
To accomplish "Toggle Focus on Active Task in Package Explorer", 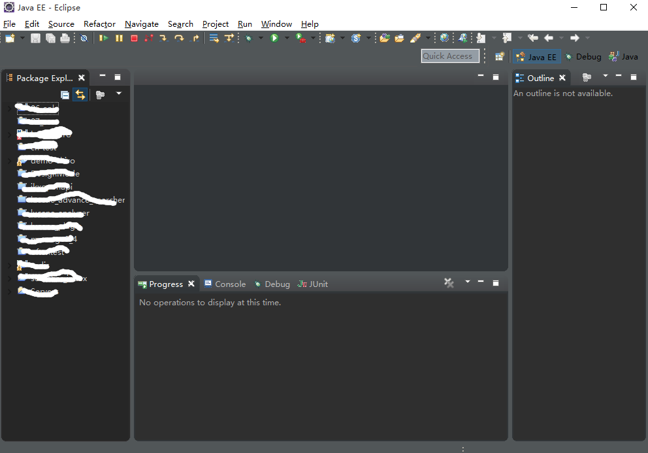I will 100,95.
